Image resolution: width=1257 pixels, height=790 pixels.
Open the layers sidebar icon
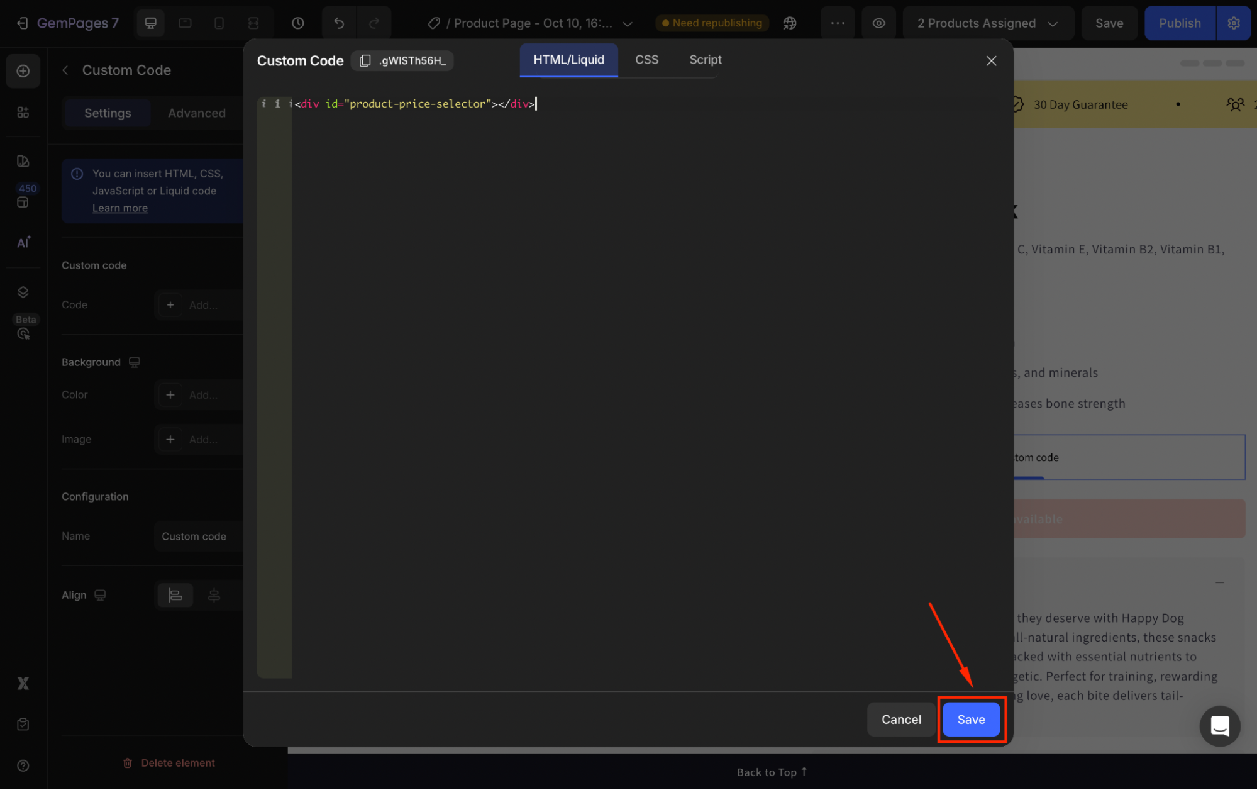(23, 292)
